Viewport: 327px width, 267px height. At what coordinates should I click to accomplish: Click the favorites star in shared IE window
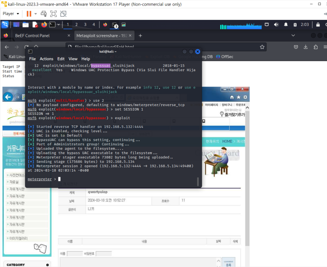tap(239, 97)
